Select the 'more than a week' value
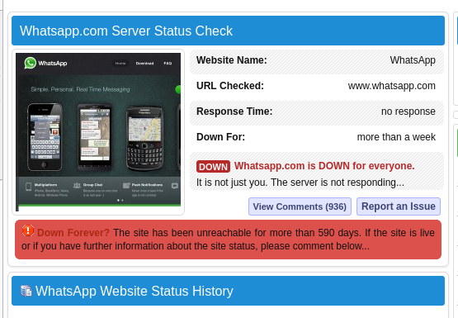The image size is (458, 318). click(396, 137)
